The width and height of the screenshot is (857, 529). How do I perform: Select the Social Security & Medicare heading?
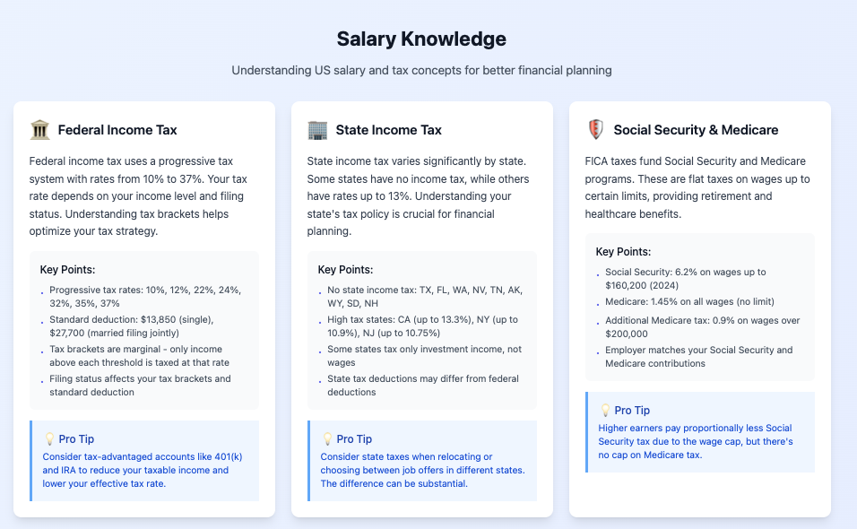(696, 130)
